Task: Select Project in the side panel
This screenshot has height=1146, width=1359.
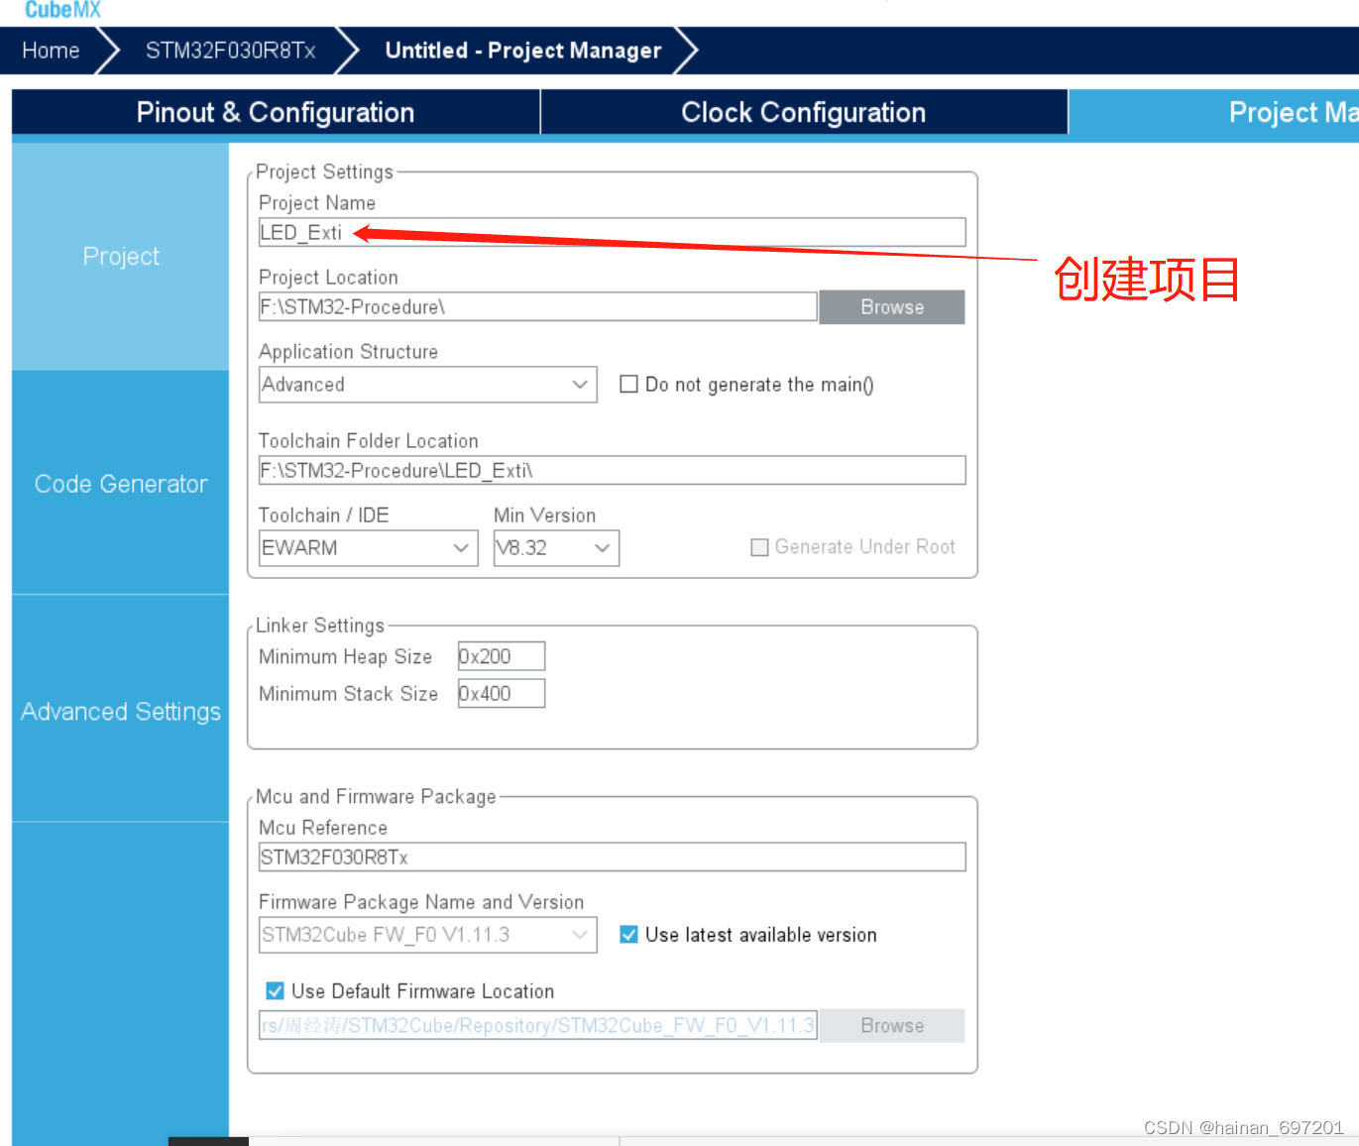Action: 121,257
